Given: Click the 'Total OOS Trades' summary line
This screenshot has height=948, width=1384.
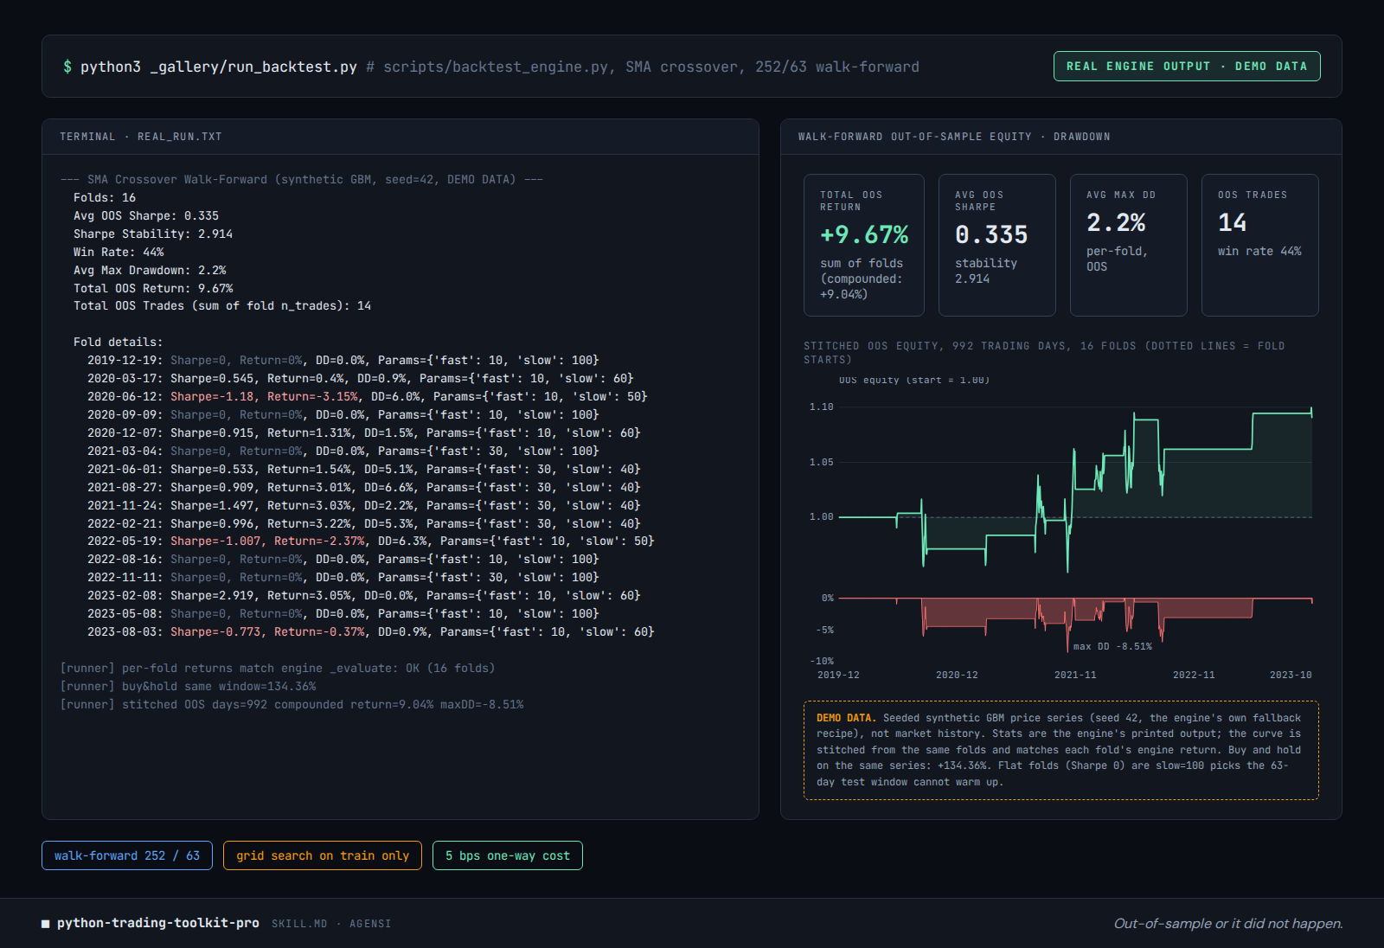Looking at the screenshot, I should pos(222,306).
